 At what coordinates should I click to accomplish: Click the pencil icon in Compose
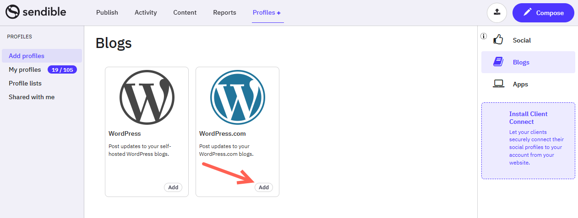click(528, 13)
